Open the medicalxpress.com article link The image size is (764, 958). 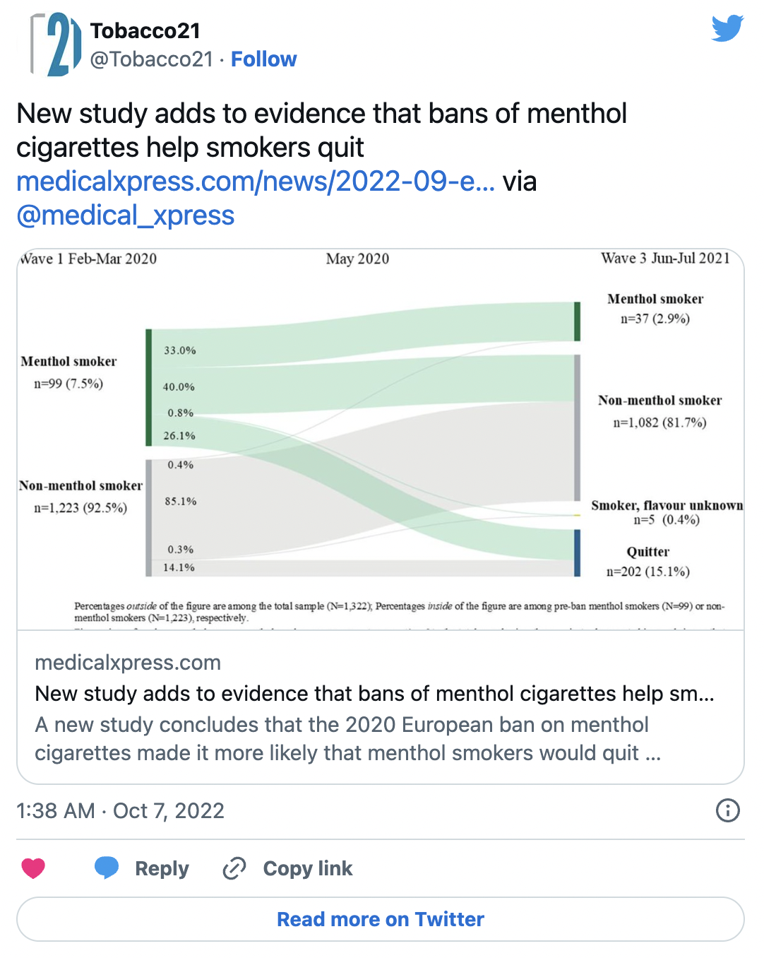pos(256,181)
